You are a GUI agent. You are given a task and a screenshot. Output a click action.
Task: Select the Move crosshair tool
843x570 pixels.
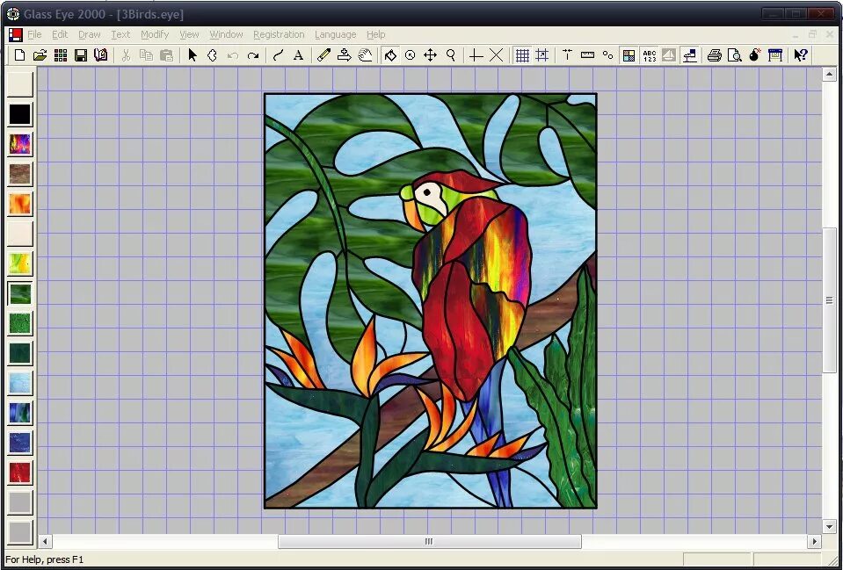coord(430,54)
